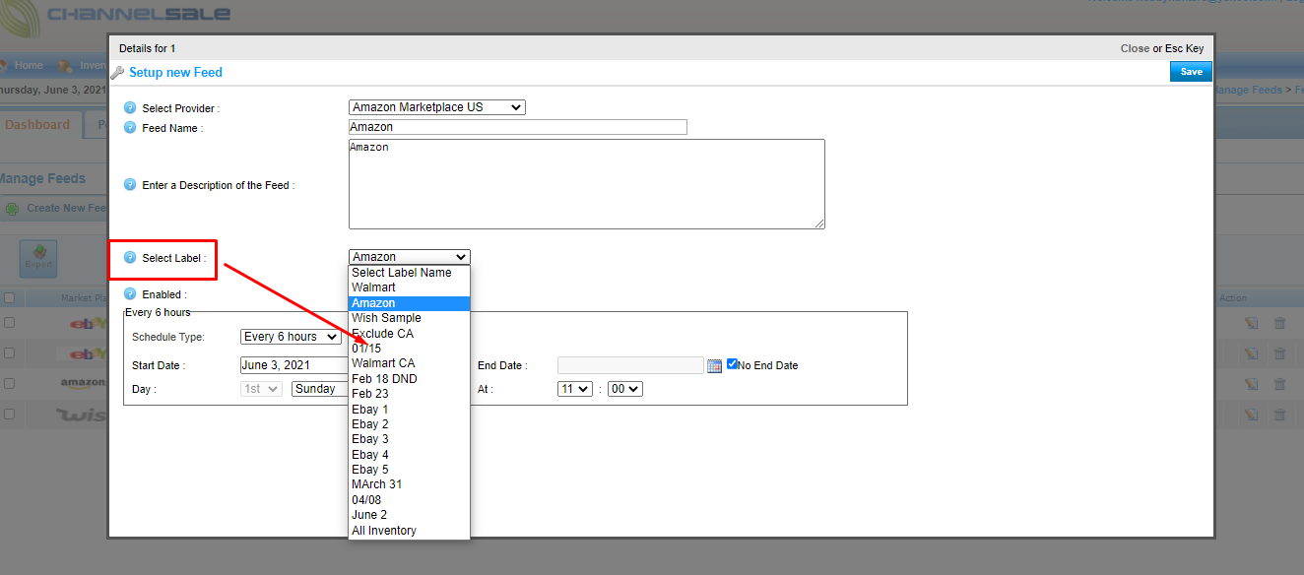Choose Walmart from the label list
This screenshot has width=1304, height=575.
[x=410, y=287]
